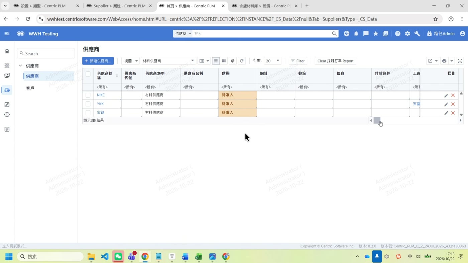Collapse the left navigation menu icon
The width and height of the screenshot is (468, 263).
(x=7, y=34)
